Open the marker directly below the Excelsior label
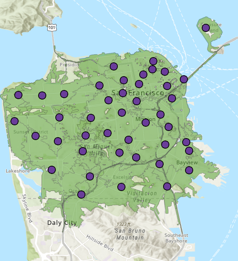This screenshot has width=238, height=261. point(121,187)
